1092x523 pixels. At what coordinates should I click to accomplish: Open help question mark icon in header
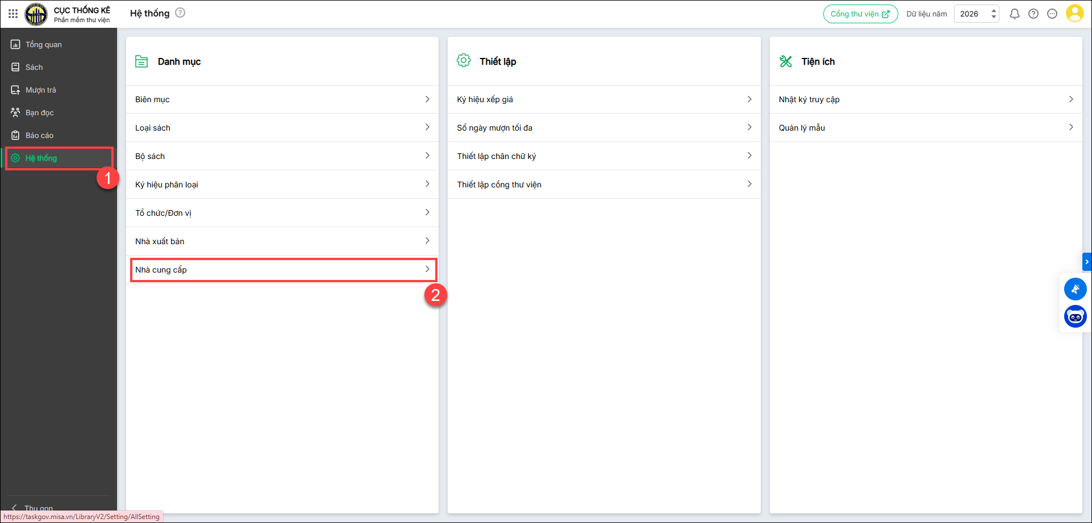[1033, 14]
